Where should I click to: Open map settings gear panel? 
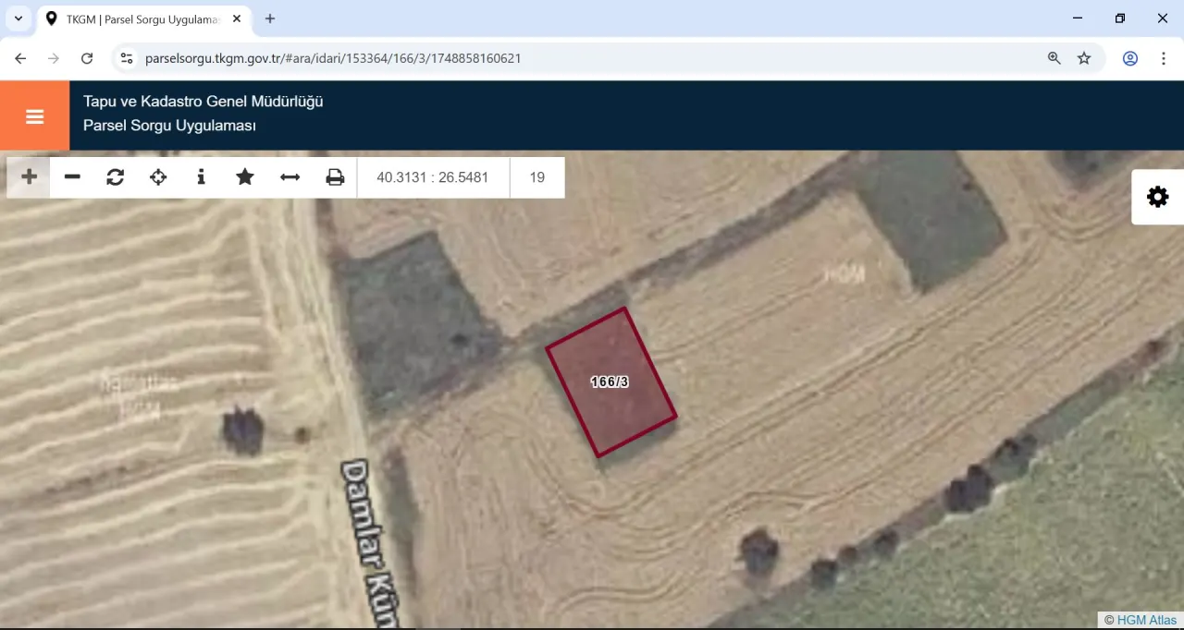(x=1157, y=197)
